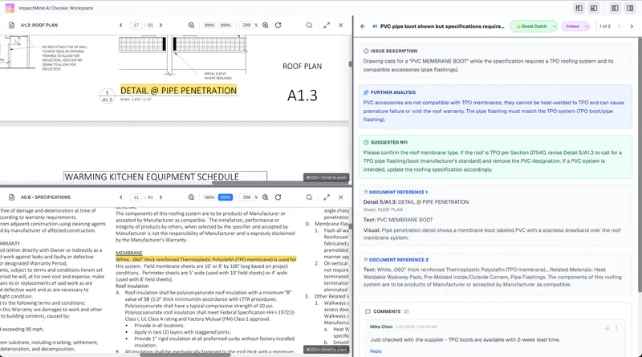Expand the Roof Plan viewer to fullscreen
Viewport: 642px width, 357px height.
(327, 26)
